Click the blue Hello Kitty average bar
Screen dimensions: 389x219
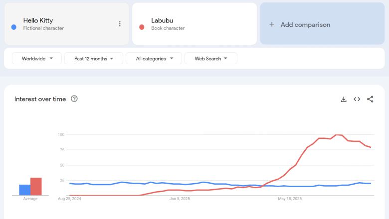(24, 190)
